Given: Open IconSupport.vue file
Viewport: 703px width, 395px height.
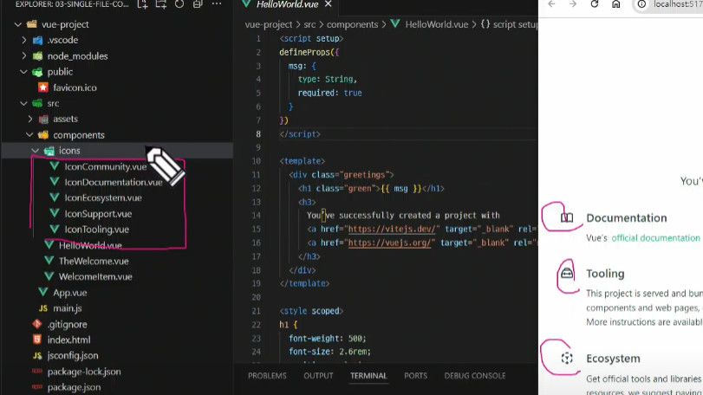Looking at the screenshot, I should pyautogui.click(x=98, y=214).
